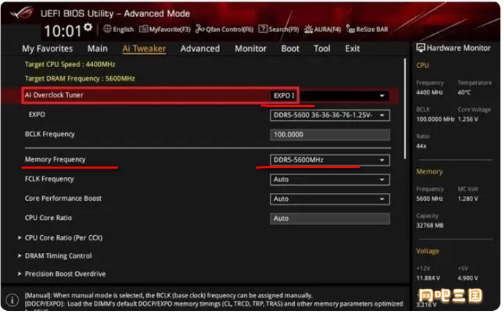Click the BCLK Frequency input field

pos(330,134)
